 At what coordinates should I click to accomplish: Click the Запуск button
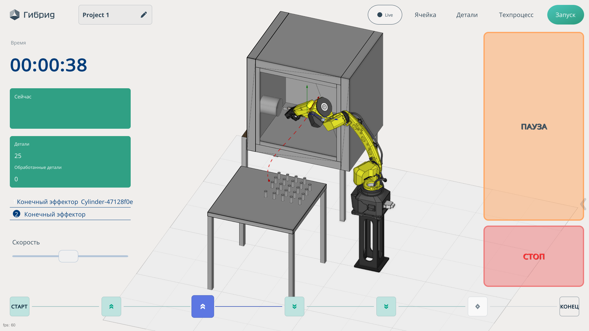pos(565,15)
